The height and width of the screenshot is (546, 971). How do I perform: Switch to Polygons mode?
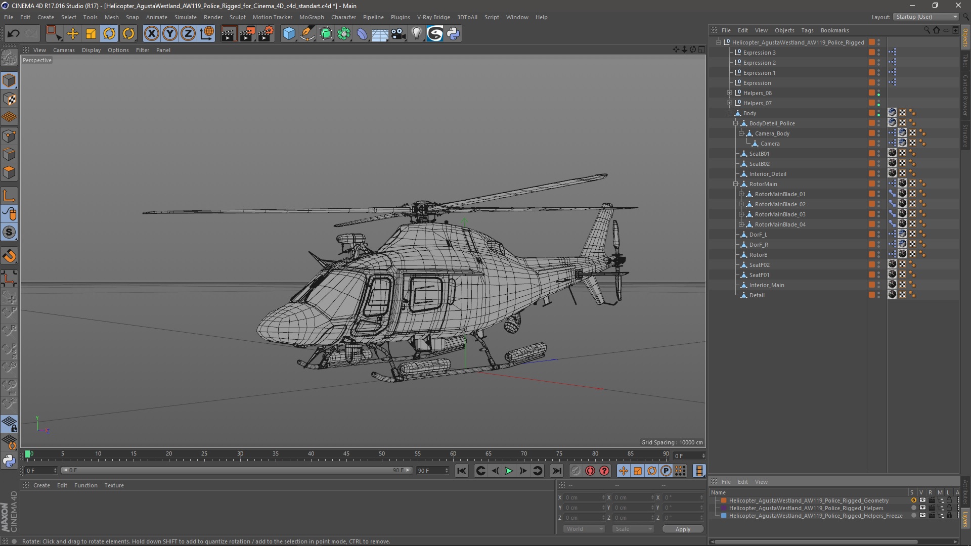(9, 172)
